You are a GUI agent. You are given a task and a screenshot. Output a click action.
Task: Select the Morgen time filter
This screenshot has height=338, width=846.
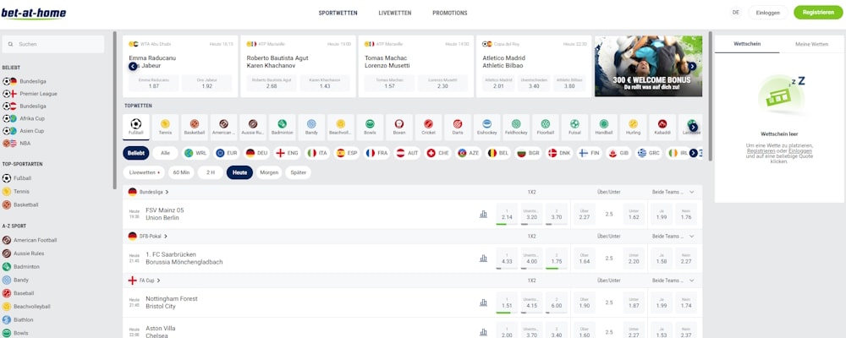point(269,172)
